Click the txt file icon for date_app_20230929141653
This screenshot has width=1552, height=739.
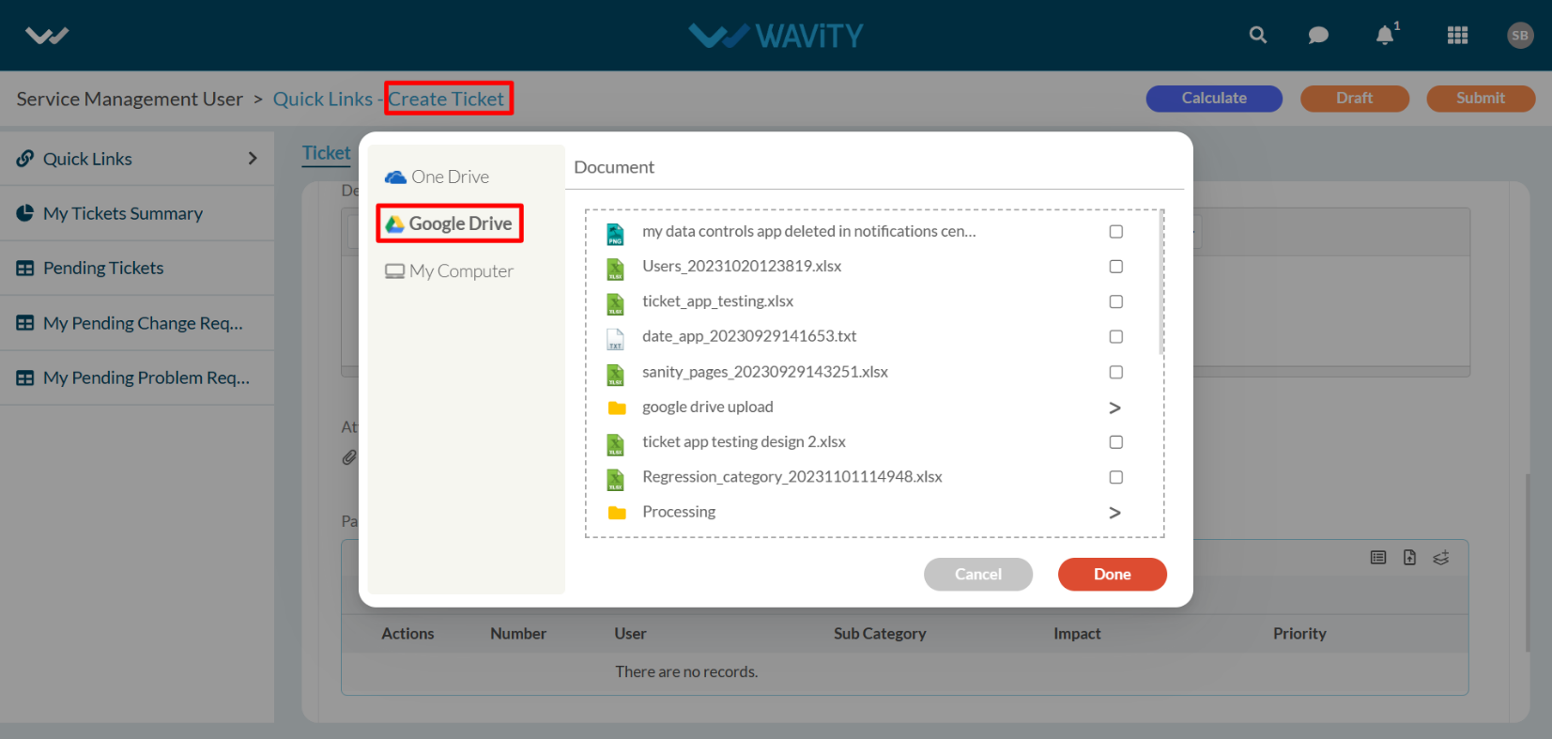coord(616,339)
